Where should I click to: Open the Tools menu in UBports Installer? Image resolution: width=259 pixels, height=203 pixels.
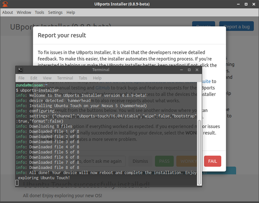[x=39, y=12]
